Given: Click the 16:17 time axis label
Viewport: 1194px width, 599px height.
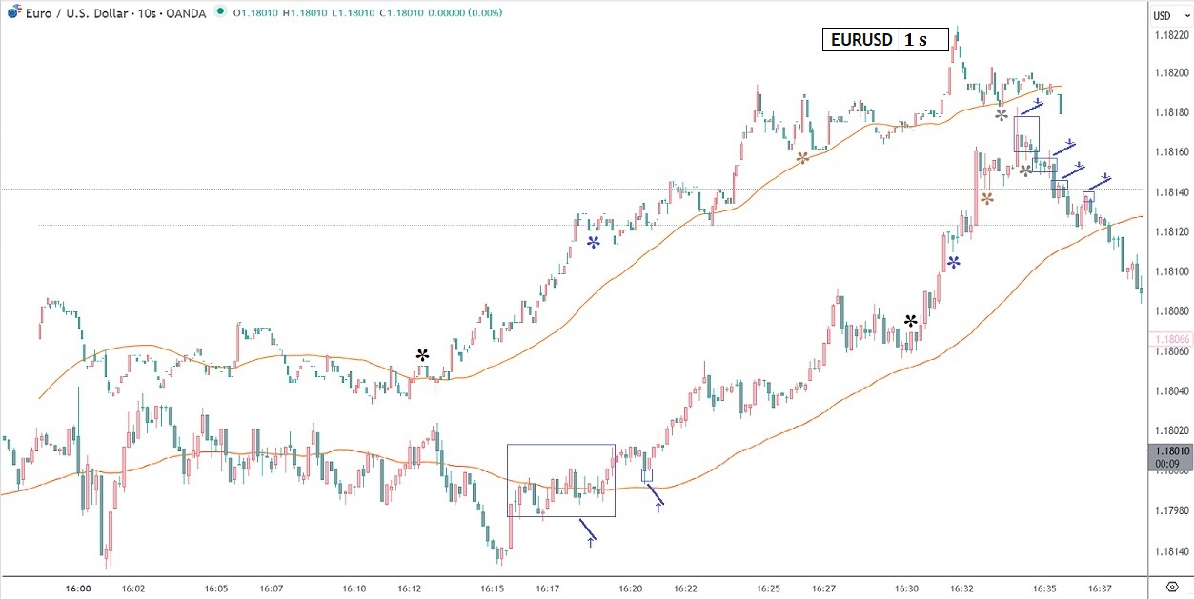Looking at the screenshot, I should click(x=548, y=589).
